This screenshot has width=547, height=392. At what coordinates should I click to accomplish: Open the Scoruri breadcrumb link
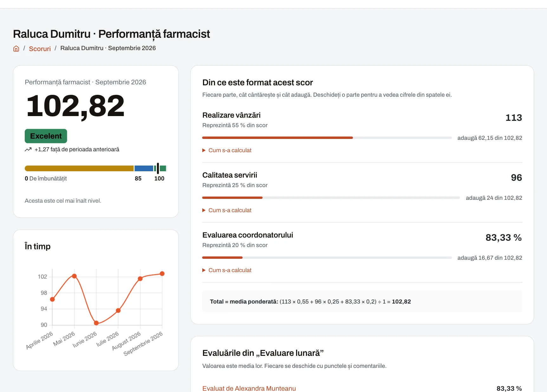click(x=40, y=49)
